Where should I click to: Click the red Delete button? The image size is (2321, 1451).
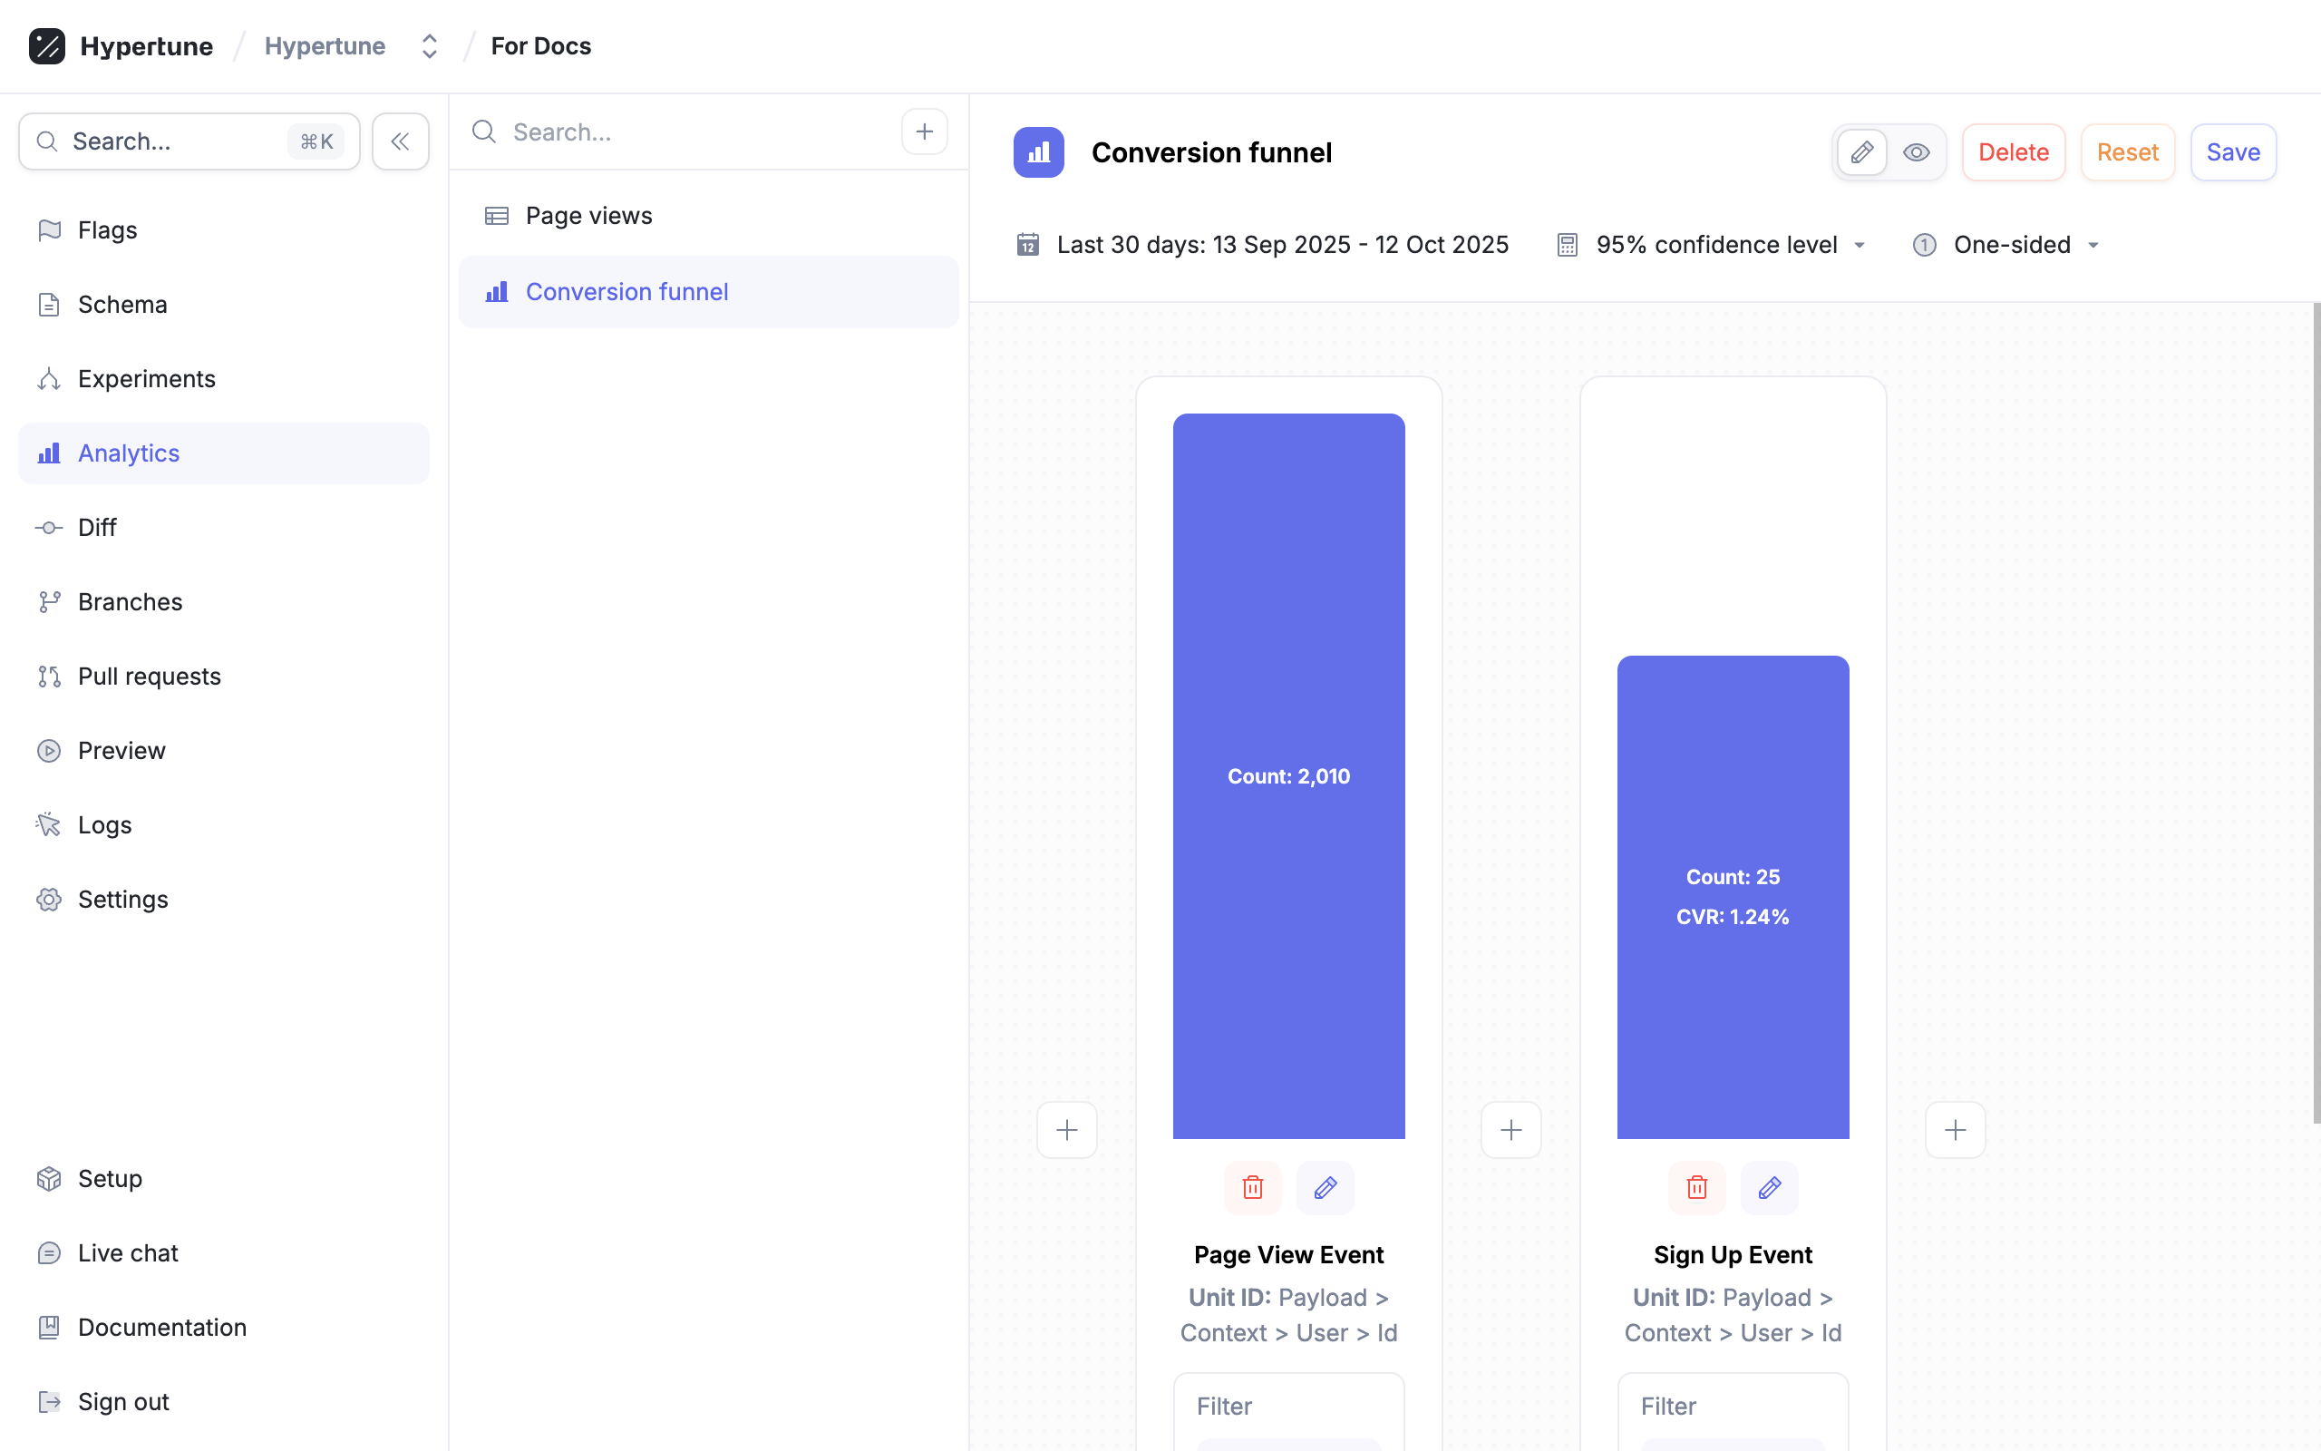point(2012,152)
